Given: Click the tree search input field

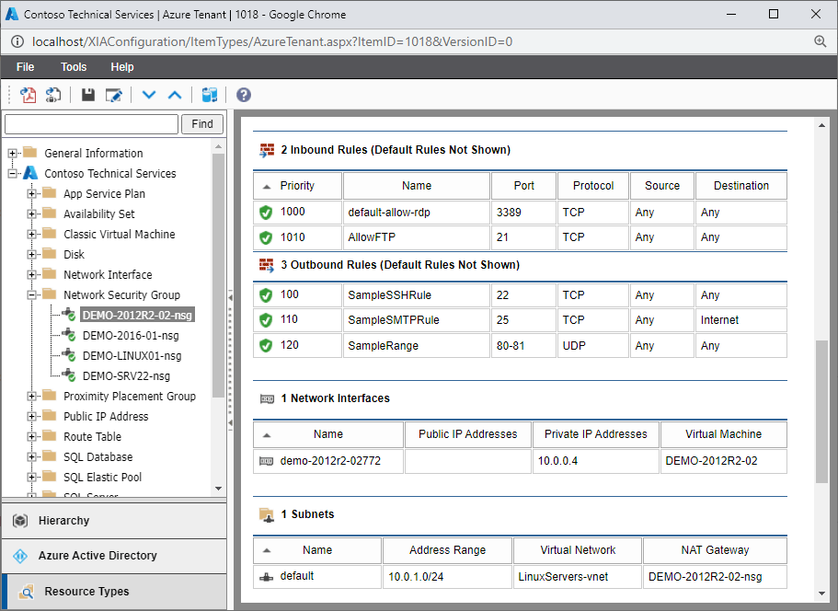Looking at the screenshot, I should [91, 124].
